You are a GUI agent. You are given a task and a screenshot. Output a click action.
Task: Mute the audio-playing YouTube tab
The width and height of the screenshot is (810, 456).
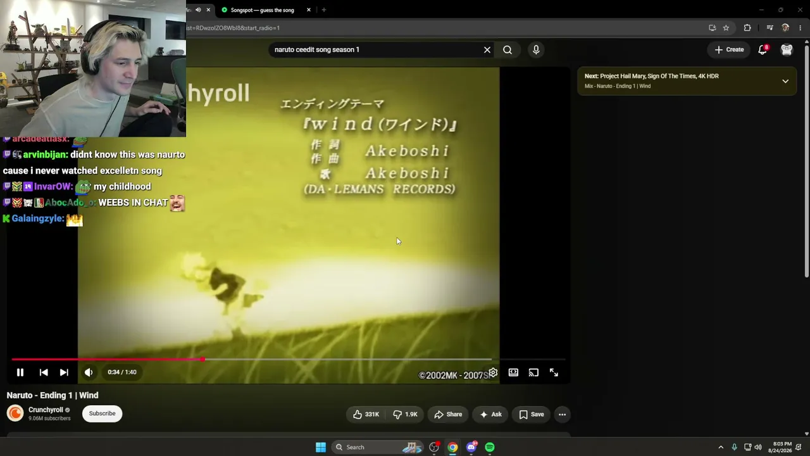pyautogui.click(x=198, y=10)
